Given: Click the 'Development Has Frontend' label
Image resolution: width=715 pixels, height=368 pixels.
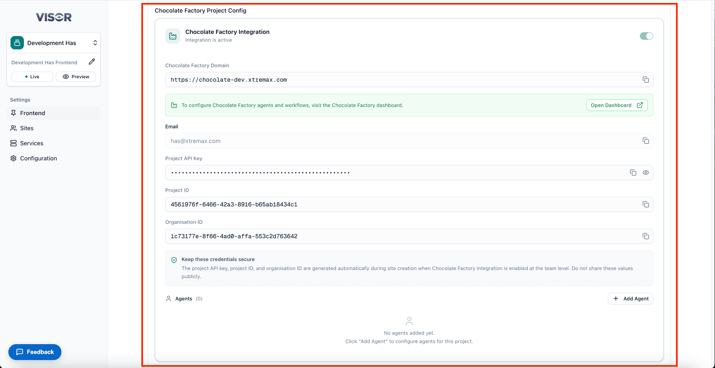Looking at the screenshot, I should pyautogui.click(x=44, y=62).
